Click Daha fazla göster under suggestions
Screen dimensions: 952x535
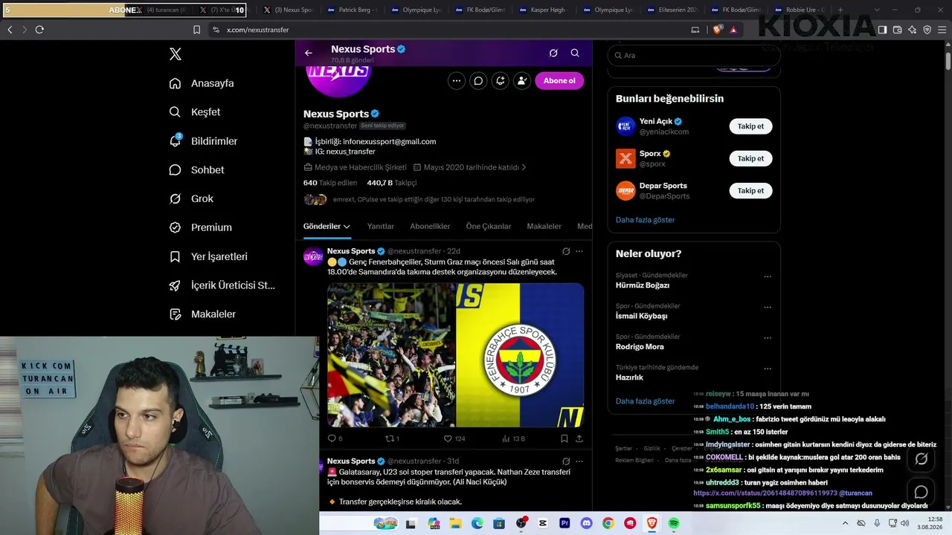click(646, 220)
